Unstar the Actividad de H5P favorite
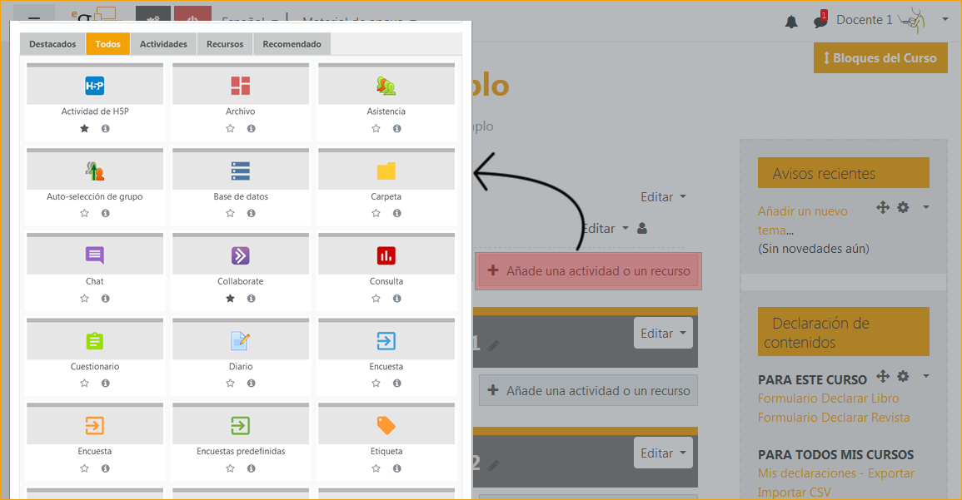 pyautogui.click(x=84, y=129)
